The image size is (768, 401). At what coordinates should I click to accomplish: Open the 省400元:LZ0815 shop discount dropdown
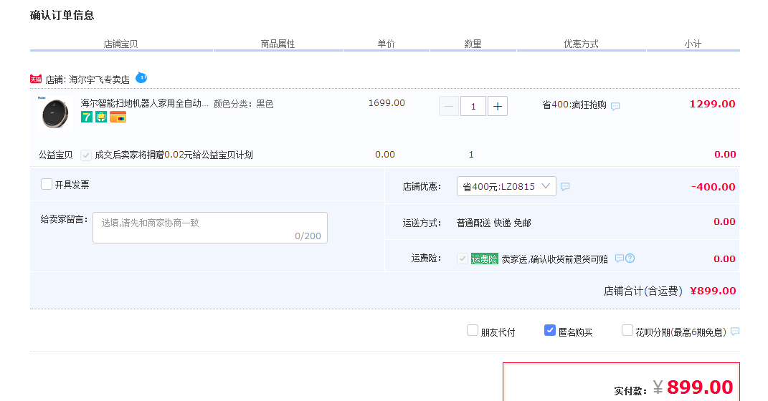click(x=506, y=186)
